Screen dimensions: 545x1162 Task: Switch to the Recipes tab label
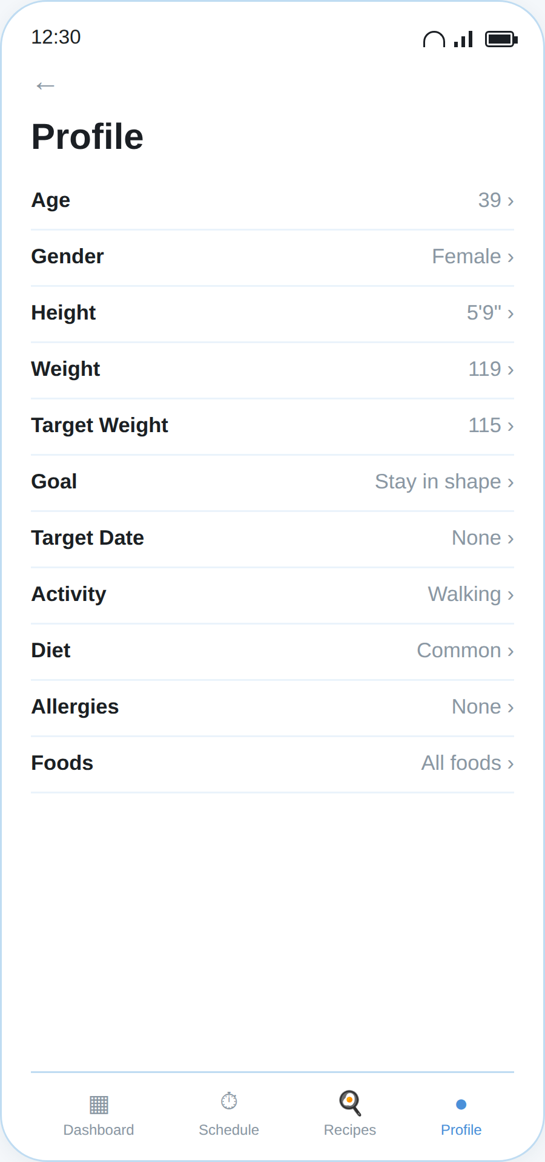(350, 1130)
